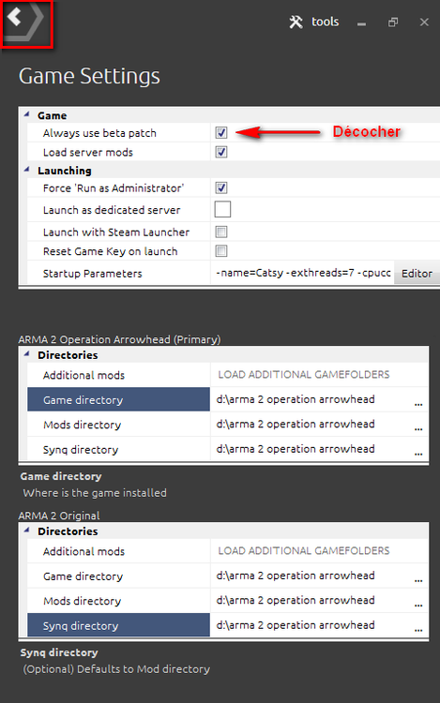Select Additional mods row under Primary
The image size is (440, 703).
(x=118, y=375)
